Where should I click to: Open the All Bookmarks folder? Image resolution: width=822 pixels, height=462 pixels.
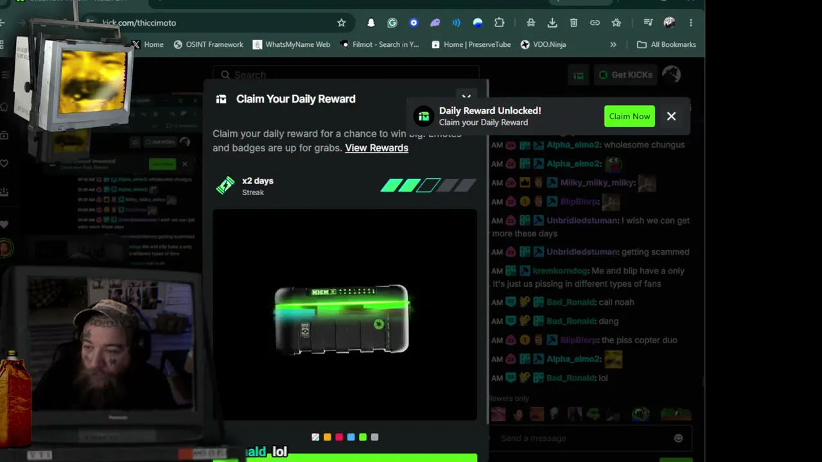[667, 44]
